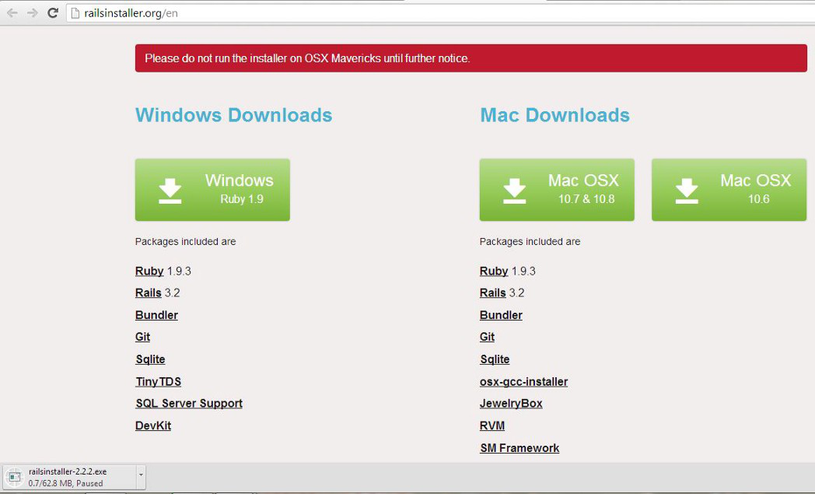Viewport: 815px width, 494px height.
Task: Open the TinyTDS package link
Action: [158, 381]
